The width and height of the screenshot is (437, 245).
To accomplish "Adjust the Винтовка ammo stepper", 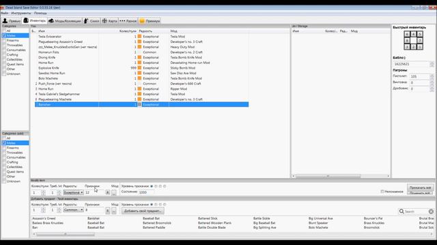I will [x=432, y=82].
